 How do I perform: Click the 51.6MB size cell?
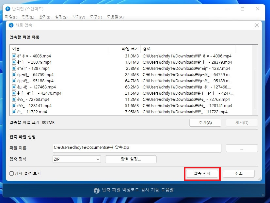pos(132,105)
